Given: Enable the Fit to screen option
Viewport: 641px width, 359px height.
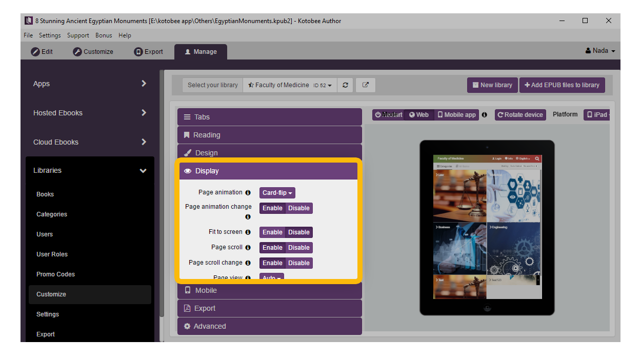Looking at the screenshot, I should click(x=272, y=232).
